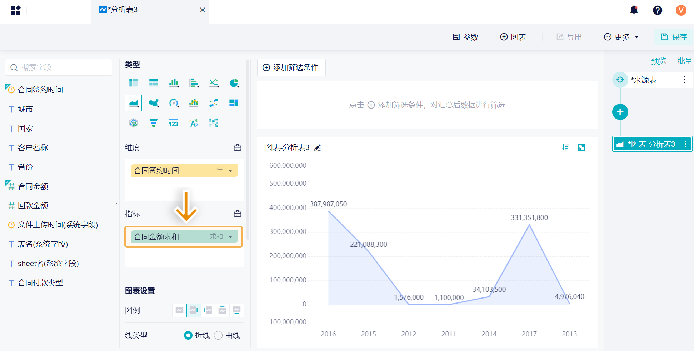Choose the horizontal bar chart type

[194, 83]
